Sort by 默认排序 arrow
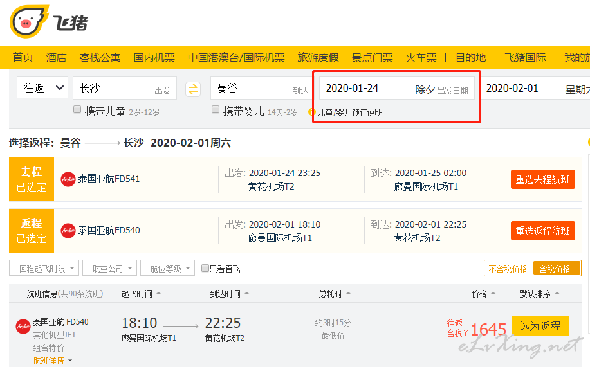Screen dimensions: 590x367 (x=557, y=293)
